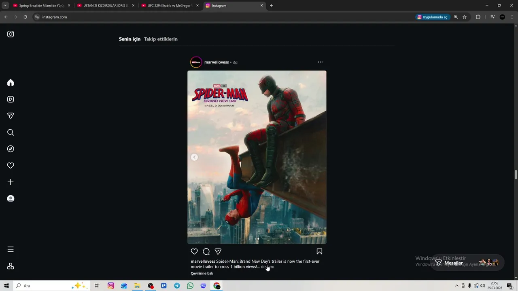
Task: Open the Also from Meta apps icon
Action: click(x=11, y=266)
